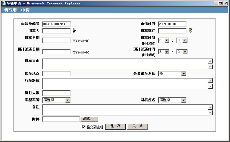Click into the 预计返还日期 input field
This screenshot has height=142, width=230.
tap(56, 52)
